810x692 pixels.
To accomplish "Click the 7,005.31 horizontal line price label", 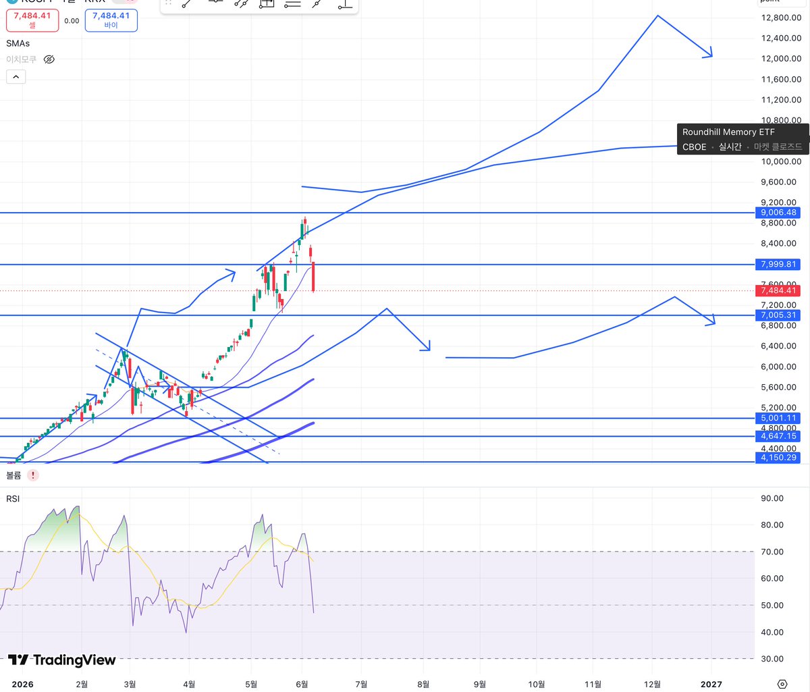I will click(x=778, y=315).
